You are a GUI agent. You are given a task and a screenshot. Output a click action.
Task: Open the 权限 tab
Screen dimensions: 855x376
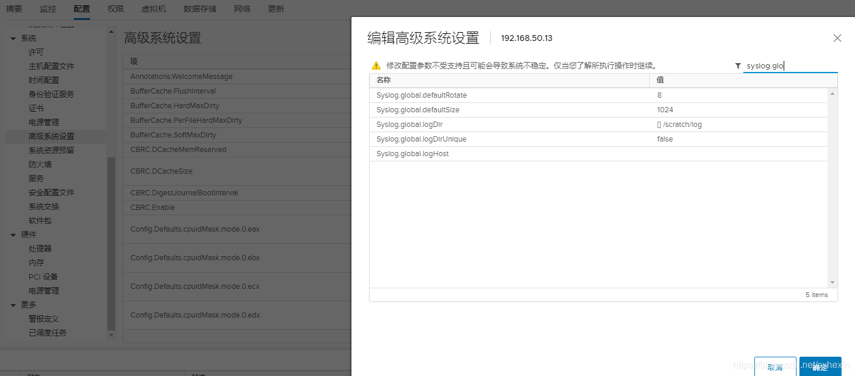[116, 9]
